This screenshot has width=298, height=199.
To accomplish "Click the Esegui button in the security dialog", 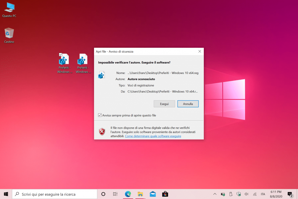I will point(164,104).
